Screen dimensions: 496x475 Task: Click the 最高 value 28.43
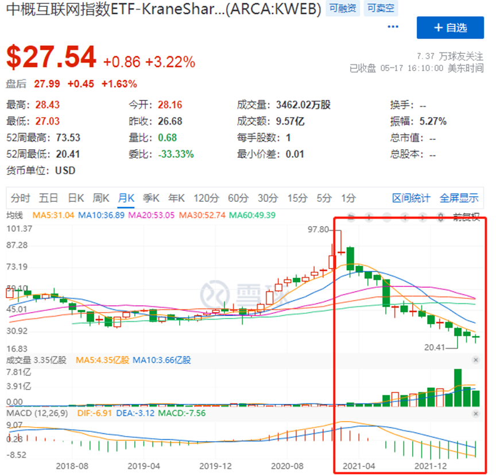tap(48, 104)
